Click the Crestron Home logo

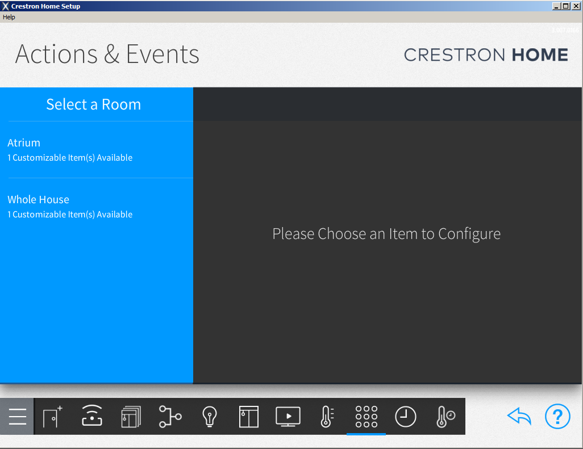485,54
